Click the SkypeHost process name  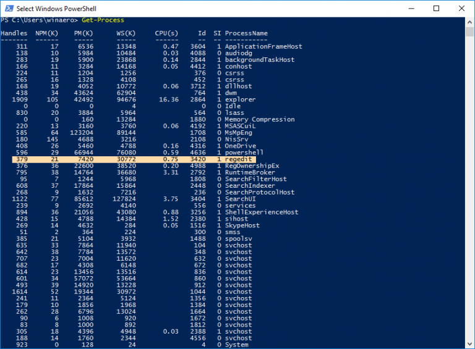(x=242, y=225)
